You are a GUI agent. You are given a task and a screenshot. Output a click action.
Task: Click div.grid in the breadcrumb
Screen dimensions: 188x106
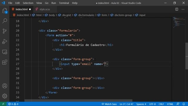pos(66,15)
